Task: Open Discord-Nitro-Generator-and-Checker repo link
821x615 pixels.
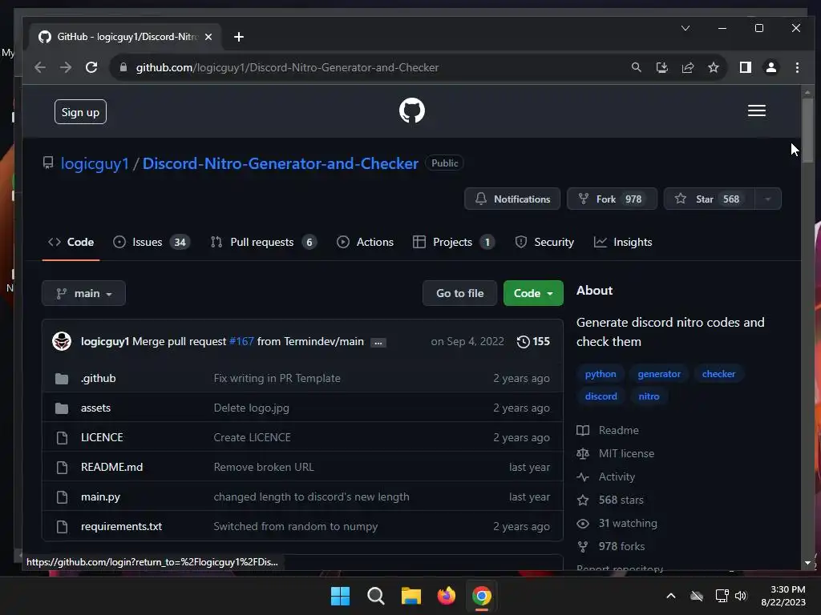Action: [281, 163]
